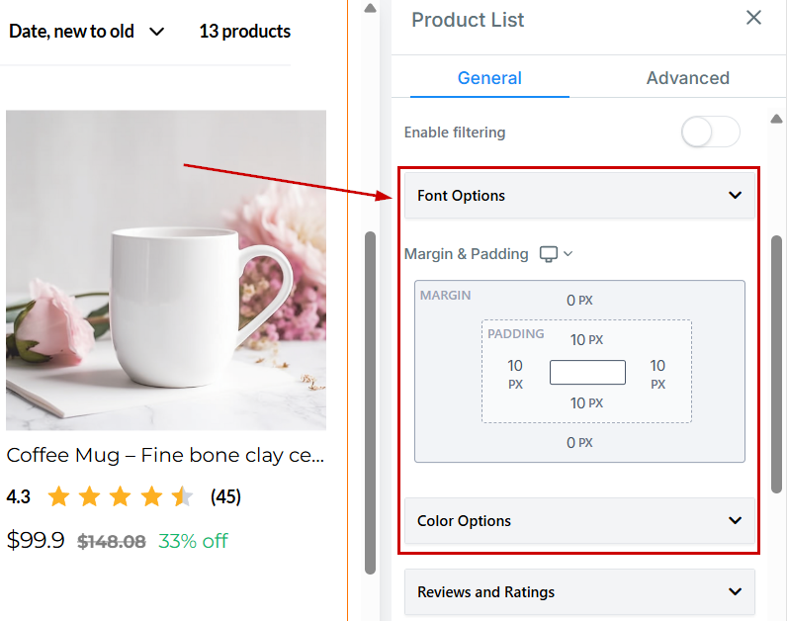Toggle the Enable filtering switch
This screenshot has width=787, height=621.
(710, 133)
